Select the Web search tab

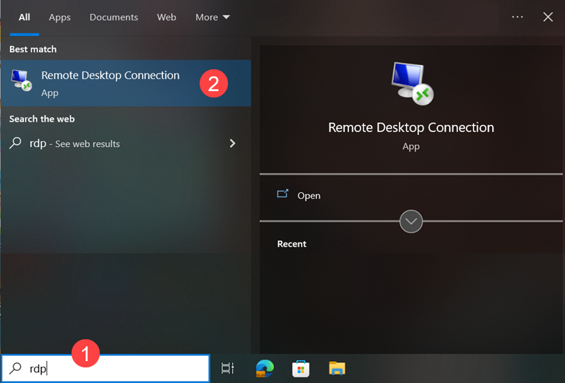coord(166,17)
